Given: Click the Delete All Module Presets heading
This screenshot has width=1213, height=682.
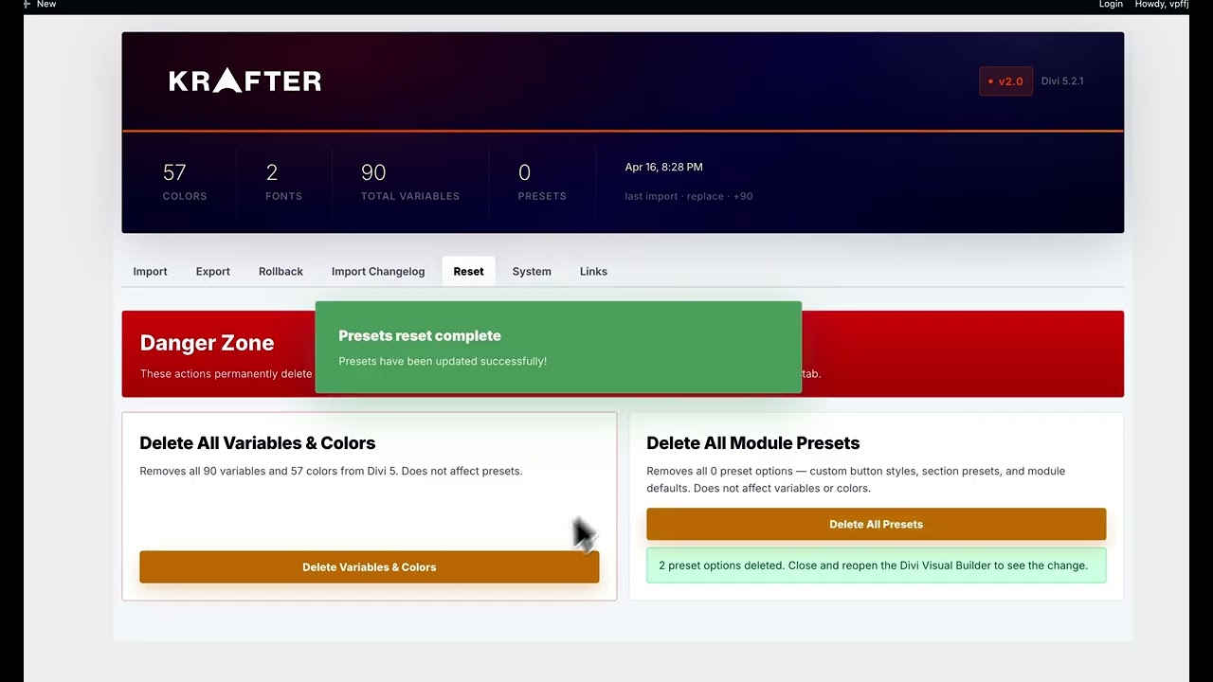Looking at the screenshot, I should click(753, 443).
